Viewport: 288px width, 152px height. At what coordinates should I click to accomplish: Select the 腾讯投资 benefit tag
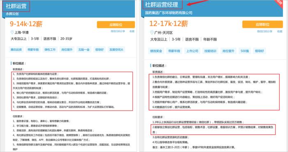click(16, 50)
